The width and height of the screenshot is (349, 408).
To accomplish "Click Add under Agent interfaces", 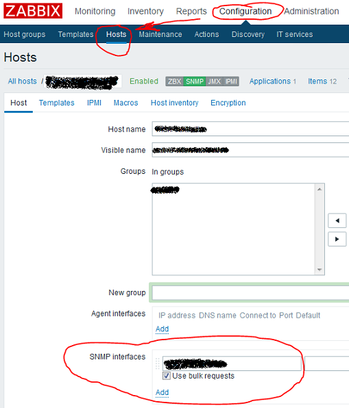I will pos(162,329).
